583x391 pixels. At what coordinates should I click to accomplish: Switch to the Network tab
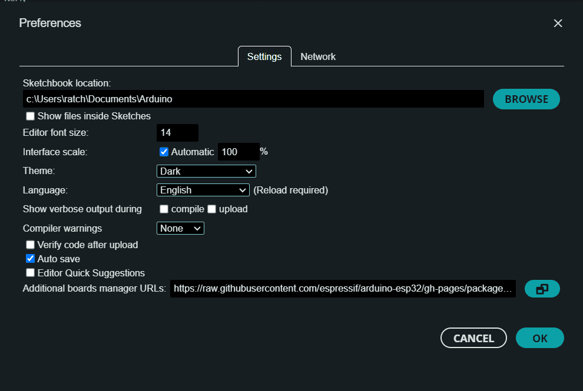[318, 56]
